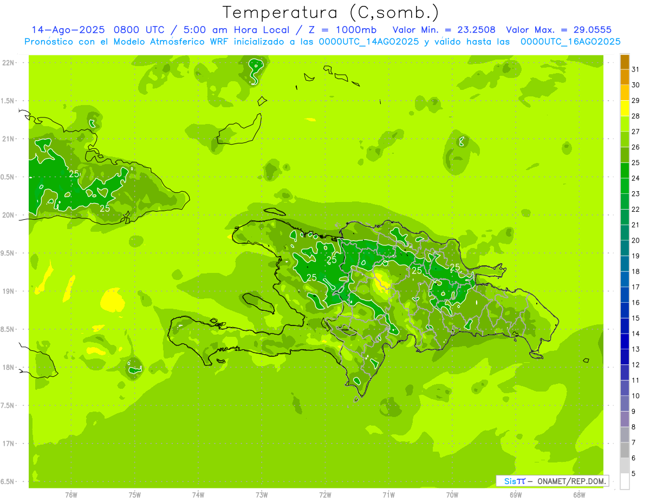
Task: Click legend value "26"
Action: tap(636, 147)
